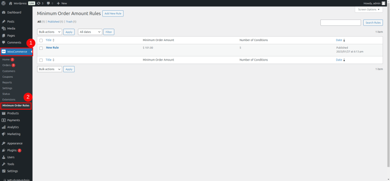Click the Dashboard gauge icon

4,12
